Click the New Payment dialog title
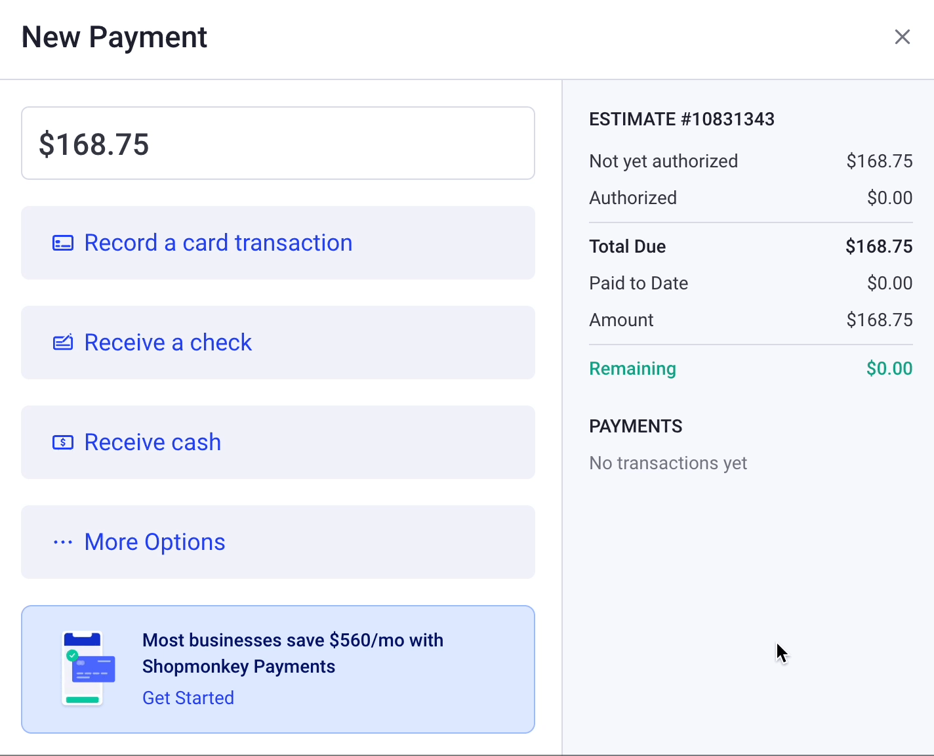 coord(114,37)
